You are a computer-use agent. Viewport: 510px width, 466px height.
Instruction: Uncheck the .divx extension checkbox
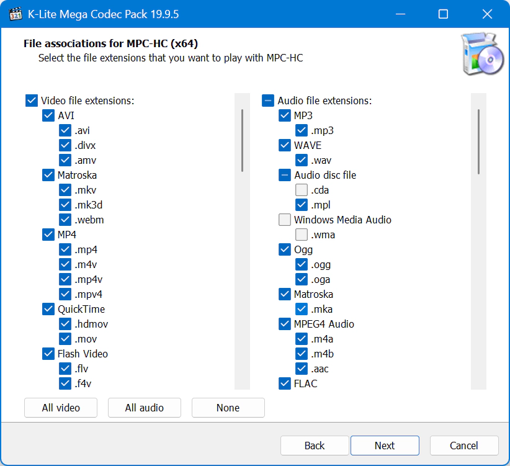pos(65,145)
